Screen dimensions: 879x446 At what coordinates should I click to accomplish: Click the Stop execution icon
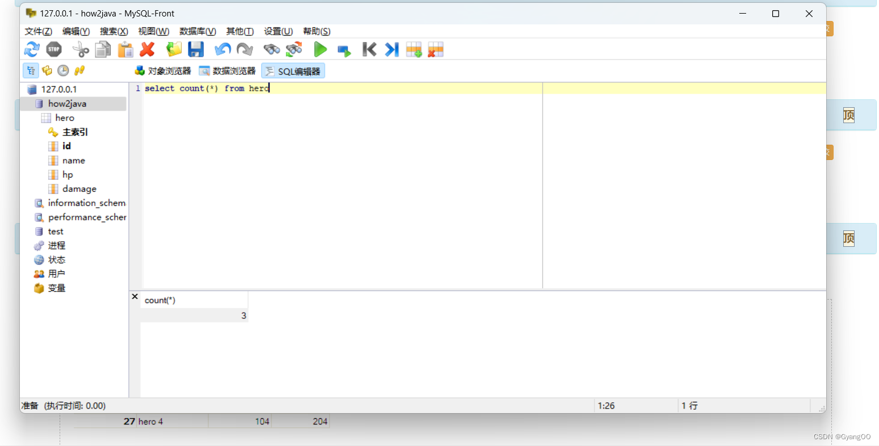coord(54,49)
